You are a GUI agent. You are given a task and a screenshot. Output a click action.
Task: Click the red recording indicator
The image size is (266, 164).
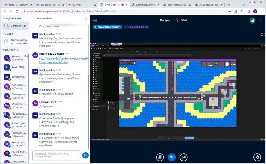(x=178, y=20)
